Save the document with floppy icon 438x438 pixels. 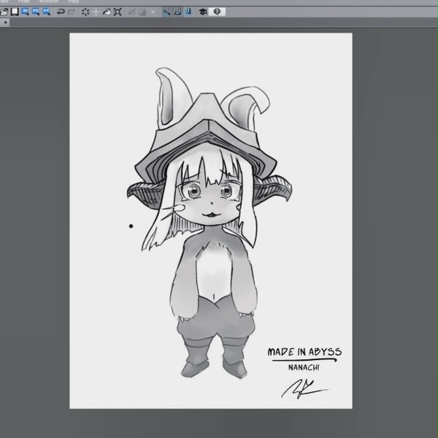(15, 12)
